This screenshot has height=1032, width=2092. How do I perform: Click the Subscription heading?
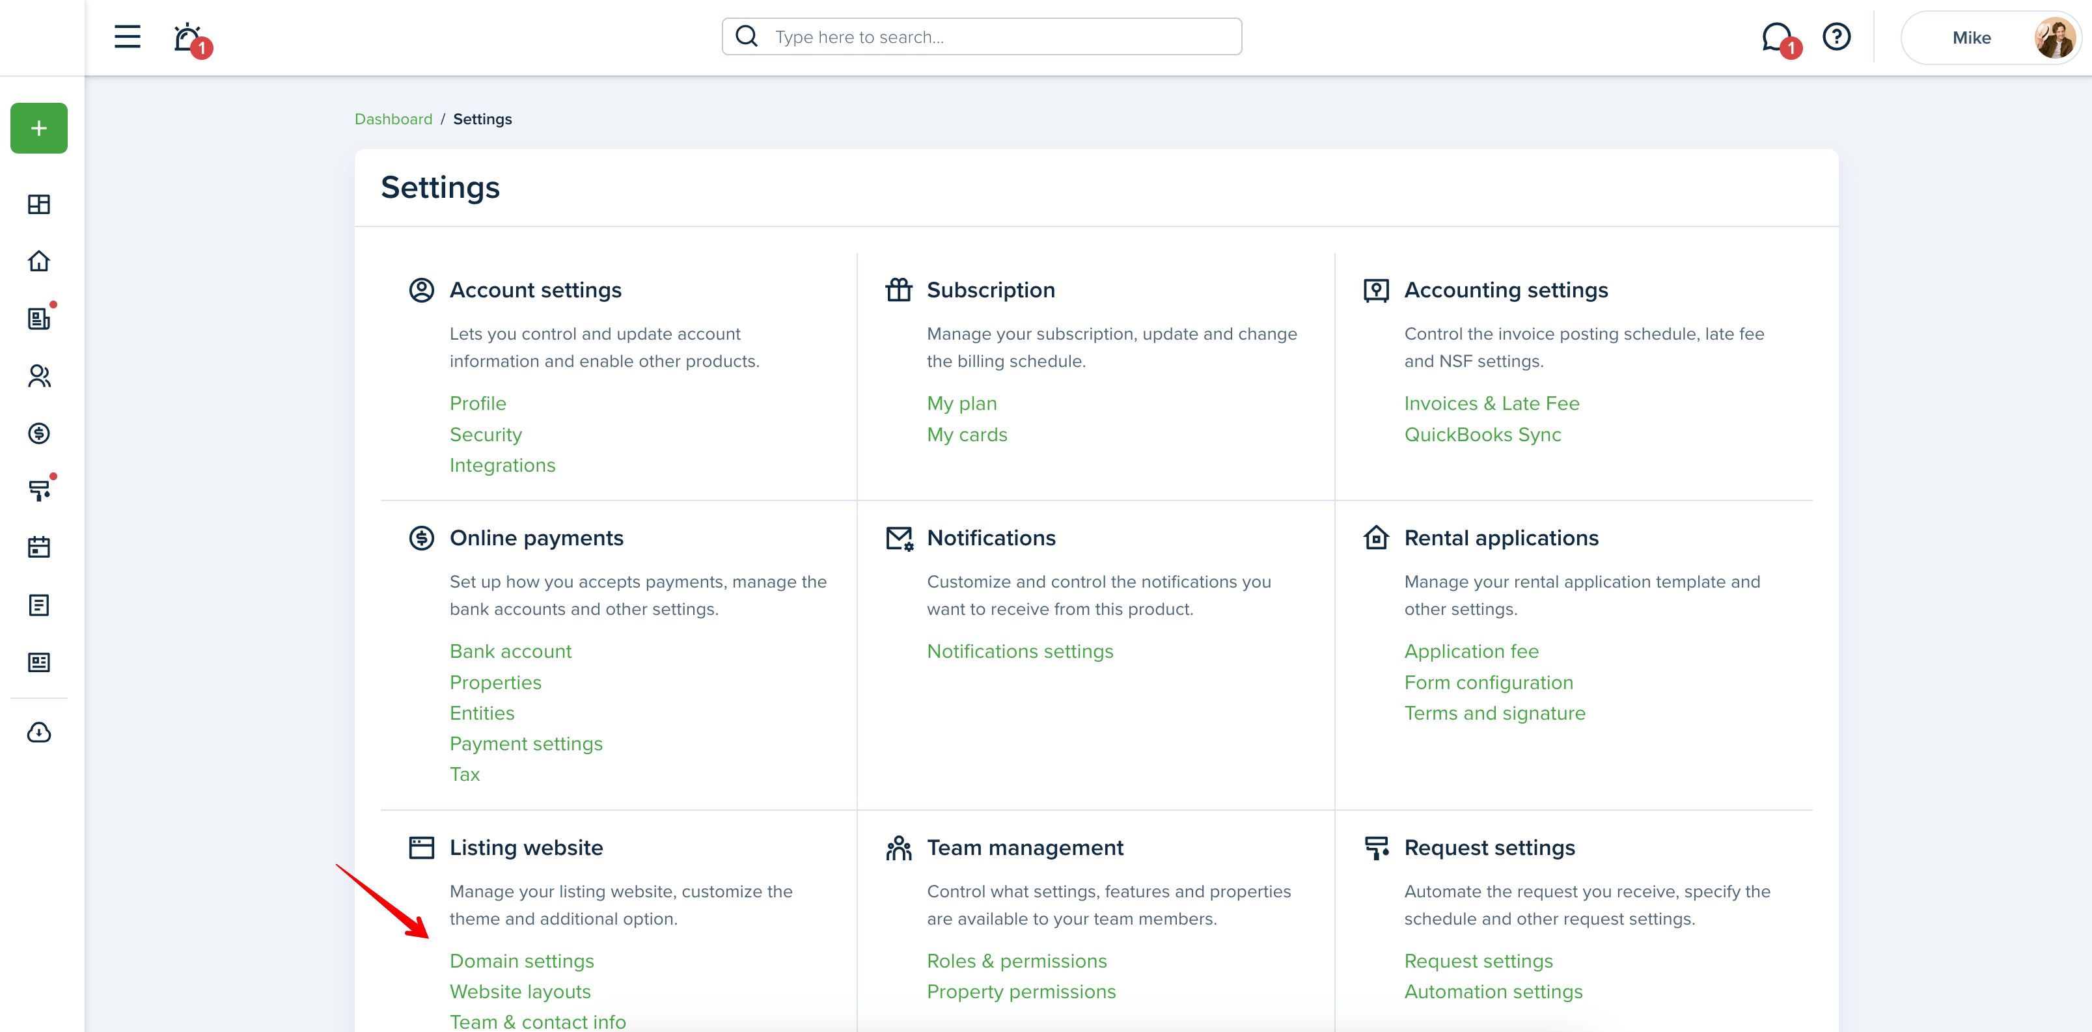point(991,291)
